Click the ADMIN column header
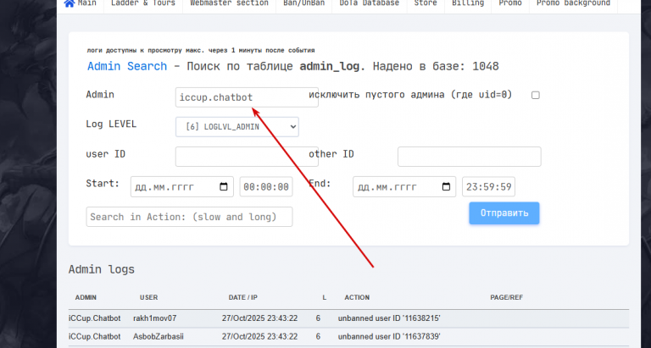The image size is (651, 348). pyautogui.click(x=86, y=297)
